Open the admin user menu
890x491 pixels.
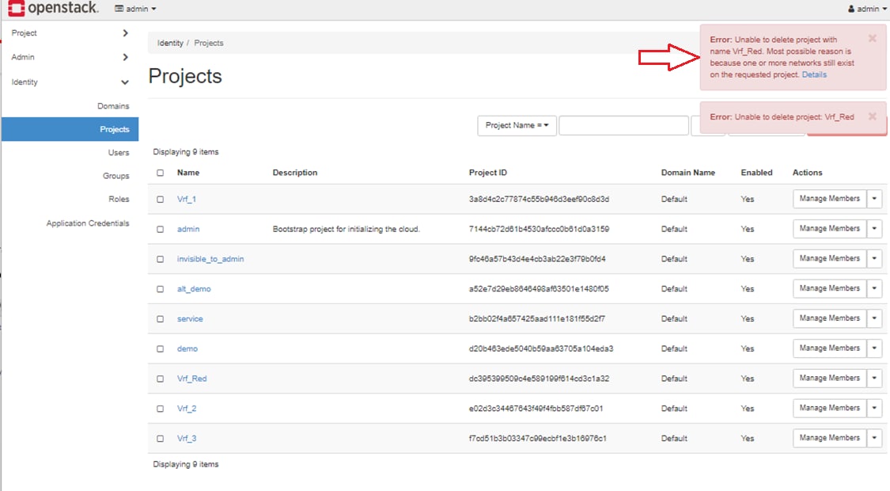[867, 9]
